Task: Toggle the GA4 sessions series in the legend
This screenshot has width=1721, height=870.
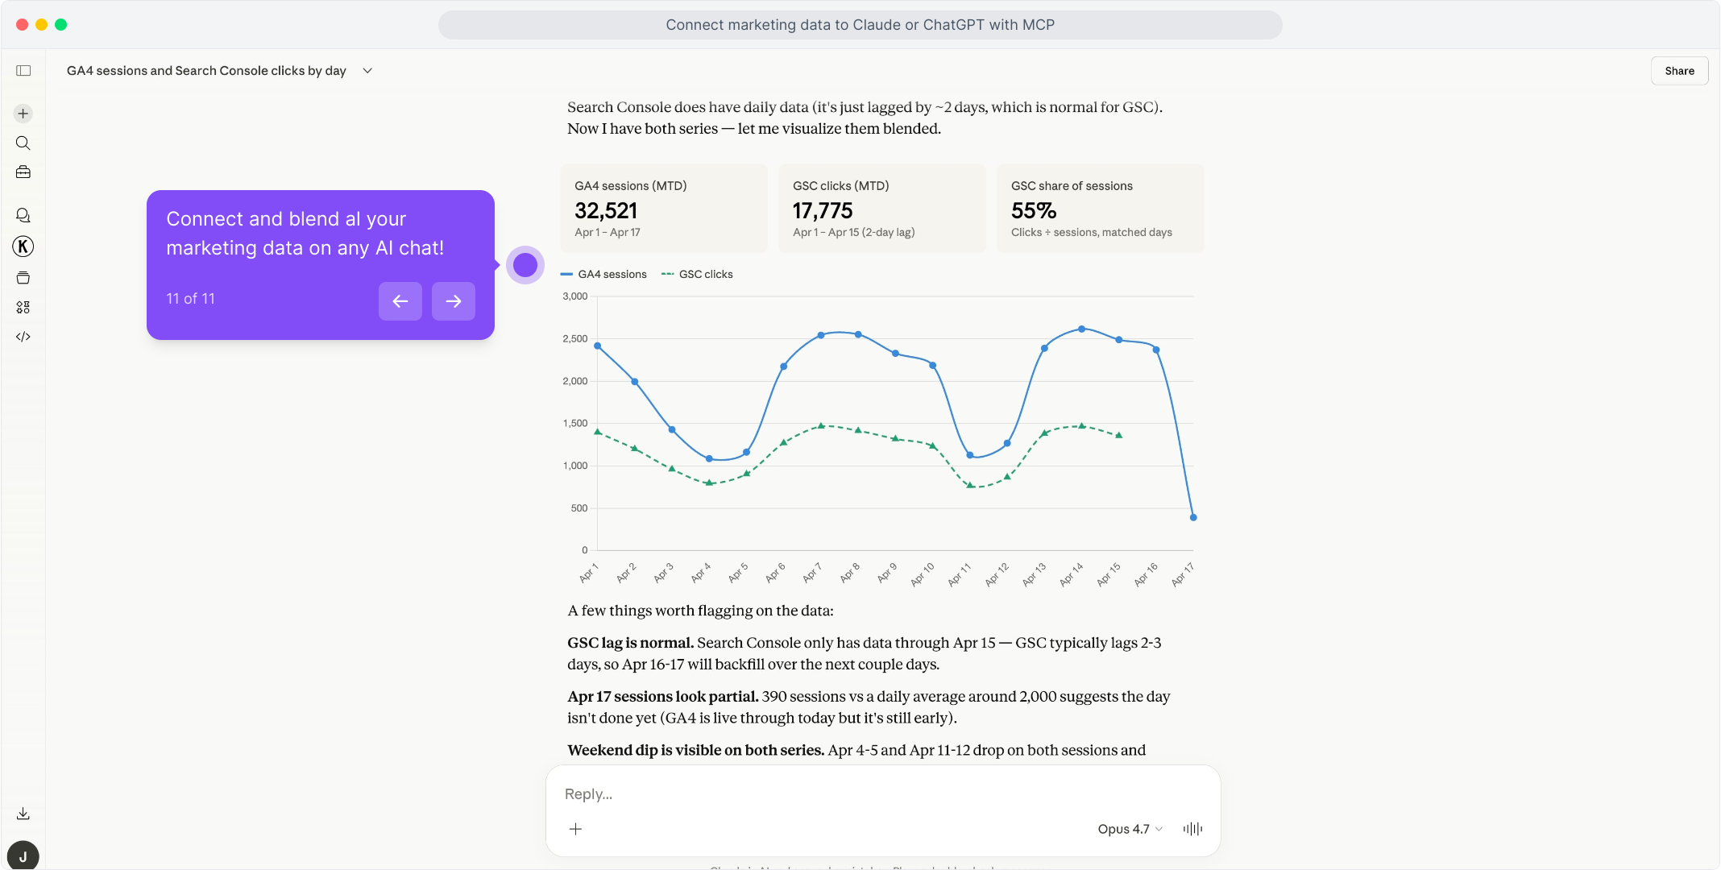Action: pos(603,274)
